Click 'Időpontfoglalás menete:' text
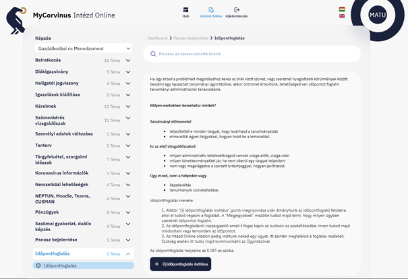Screen dimensions: 408x279 (x=171, y=200)
